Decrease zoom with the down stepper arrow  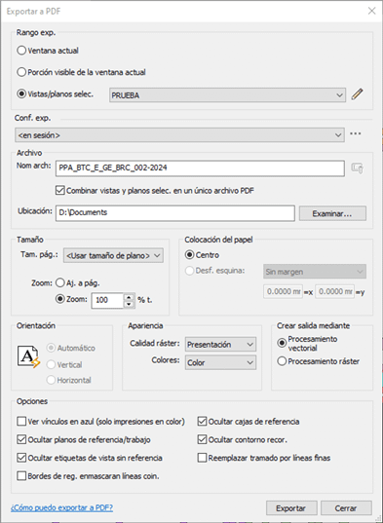tap(129, 304)
